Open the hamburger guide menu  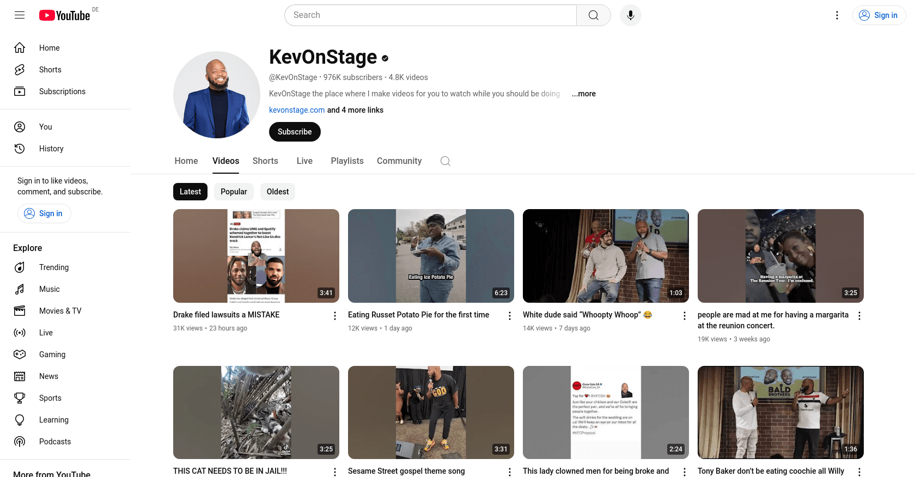point(20,15)
